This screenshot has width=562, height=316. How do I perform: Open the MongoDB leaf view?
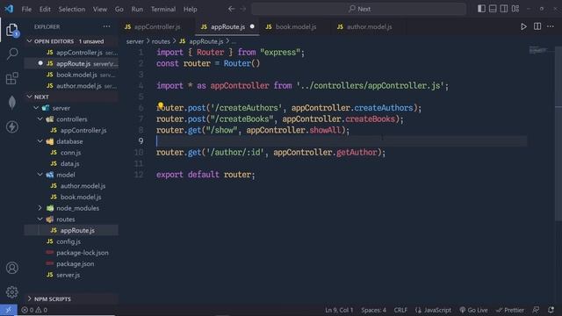(x=11, y=103)
